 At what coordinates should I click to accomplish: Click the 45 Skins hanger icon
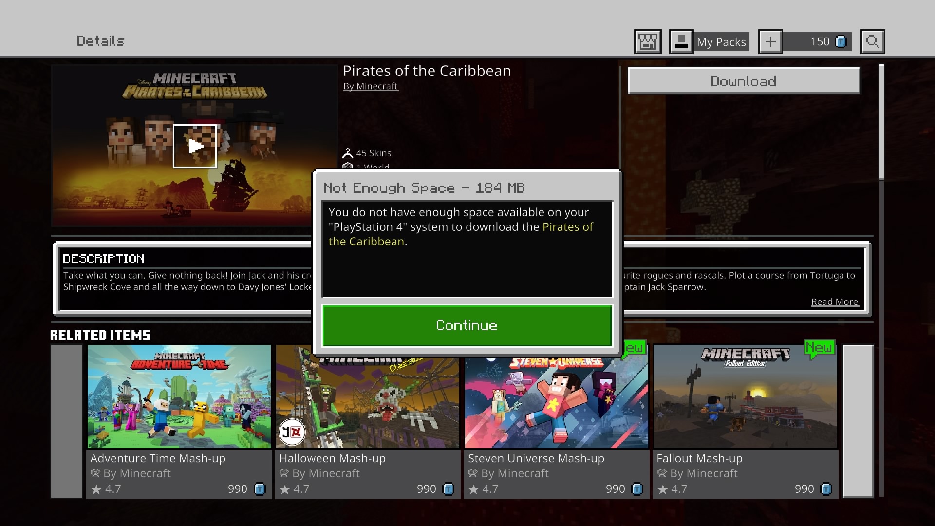[x=348, y=153]
